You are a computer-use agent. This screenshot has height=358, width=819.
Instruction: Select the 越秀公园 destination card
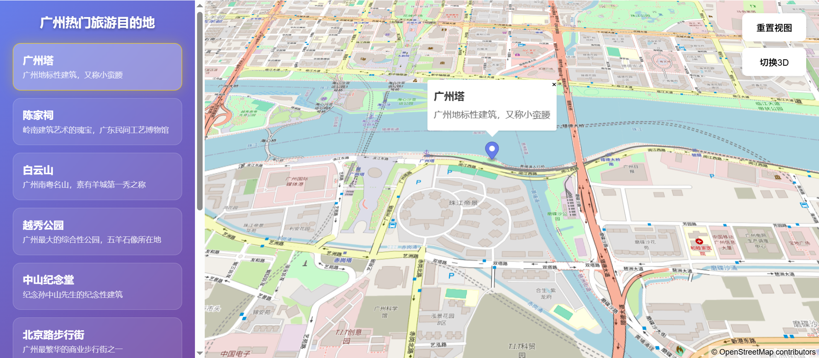click(97, 231)
